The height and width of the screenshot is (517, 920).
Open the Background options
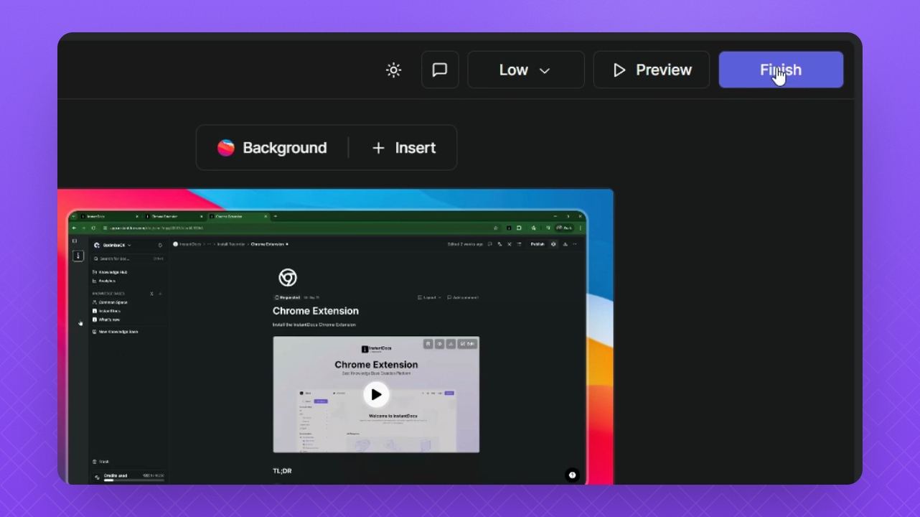coord(272,148)
